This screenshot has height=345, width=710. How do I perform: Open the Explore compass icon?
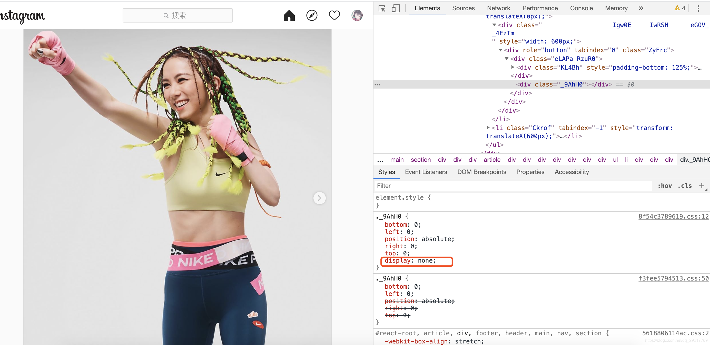coord(312,15)
